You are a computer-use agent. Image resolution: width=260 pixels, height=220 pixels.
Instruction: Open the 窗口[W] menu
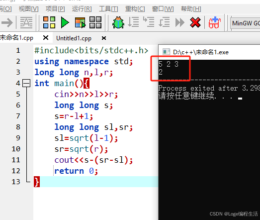tap(163, 9)
